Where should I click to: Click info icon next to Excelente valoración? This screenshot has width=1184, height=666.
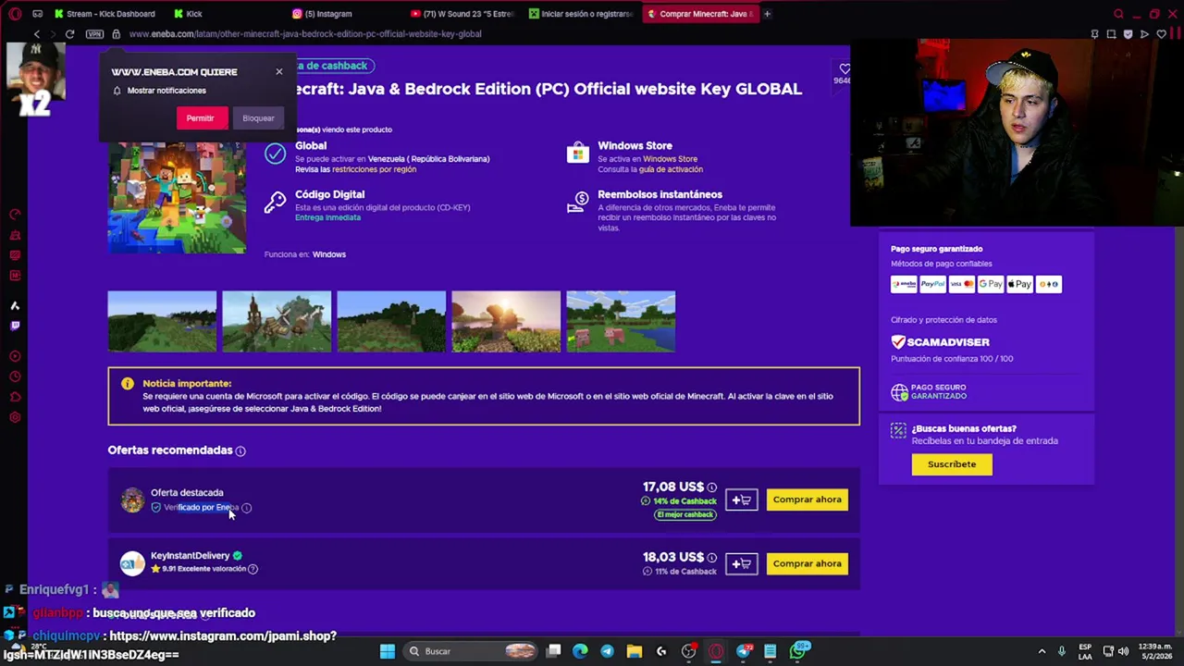point(253,569)
